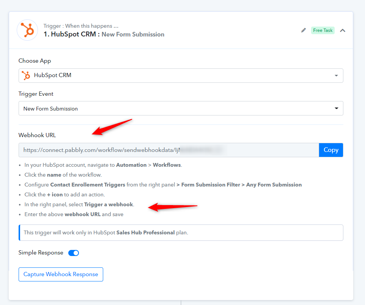Click the 'Choose App' label
365x305 pixels.
click(x=35, y=61)
